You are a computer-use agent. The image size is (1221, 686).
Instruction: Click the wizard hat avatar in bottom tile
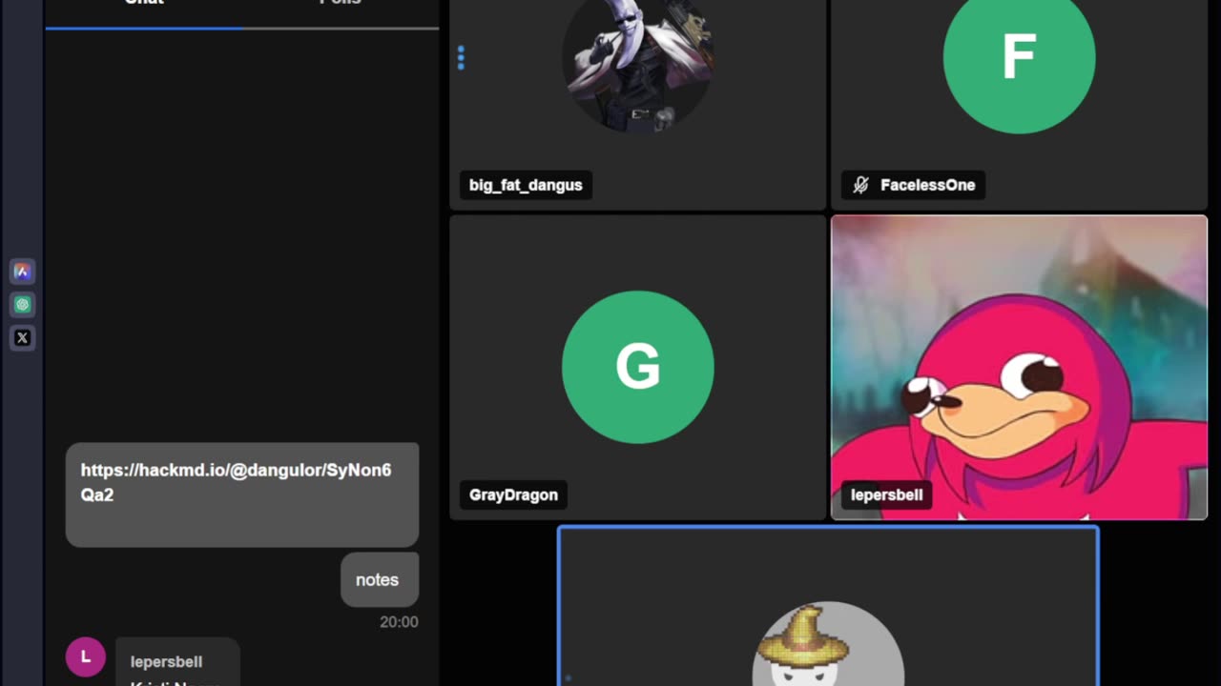pyautogui.click(x=828, y=644)
